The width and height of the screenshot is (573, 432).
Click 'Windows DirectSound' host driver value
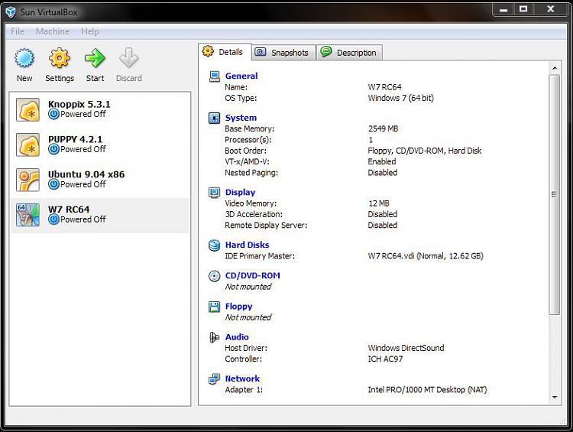click(406, 348)
